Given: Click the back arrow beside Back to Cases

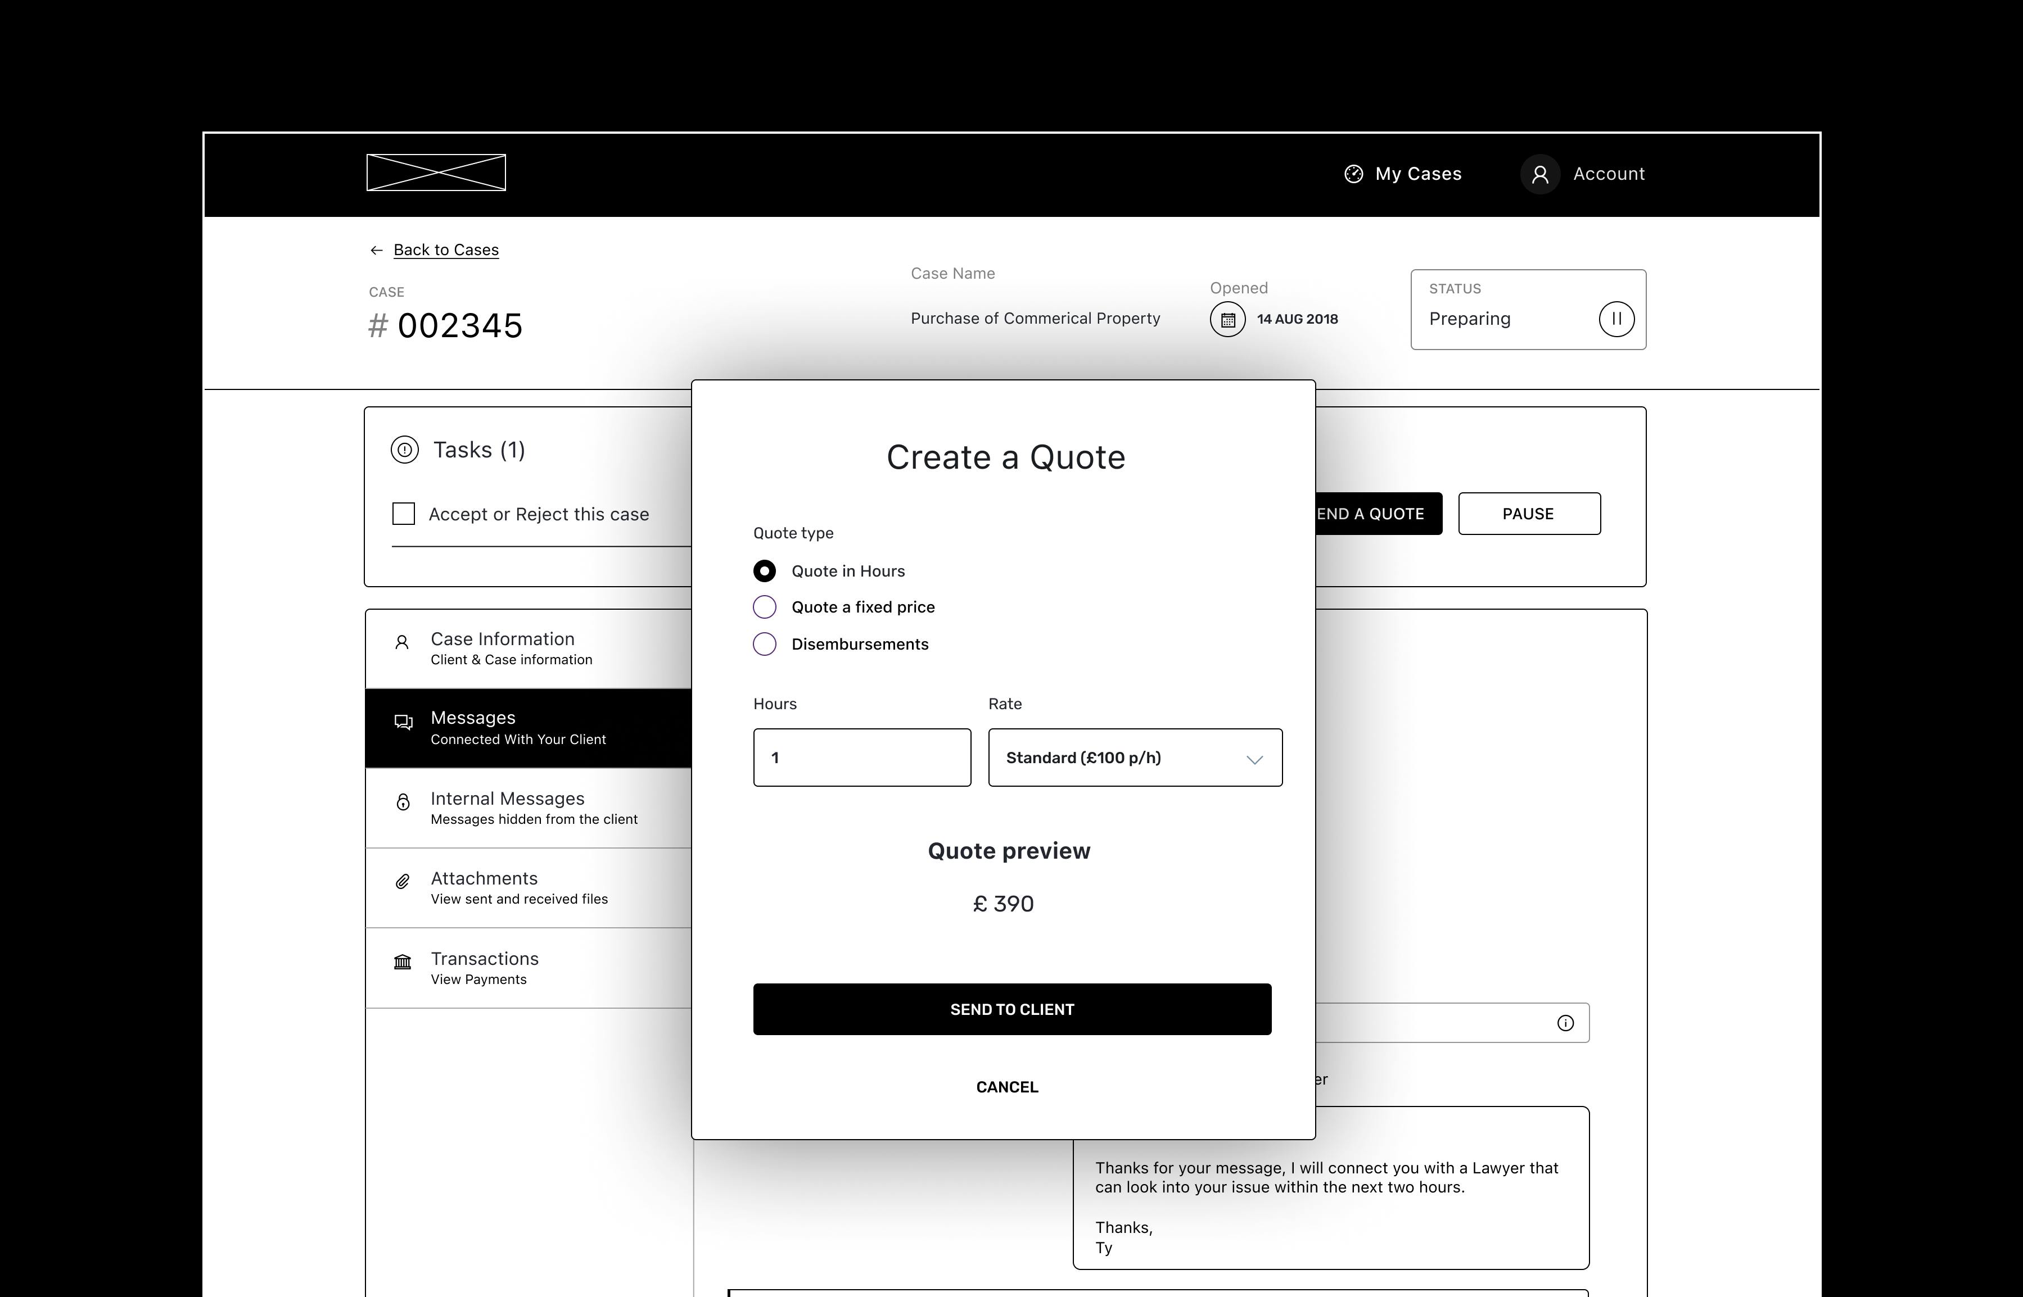Looking at the screenshot, I should 376,250.
